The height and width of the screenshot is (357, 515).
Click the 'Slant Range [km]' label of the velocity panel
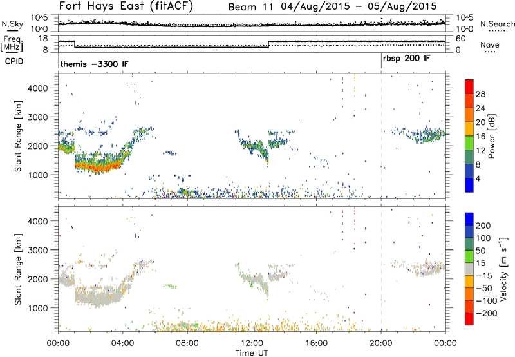(x=18, y=269)
